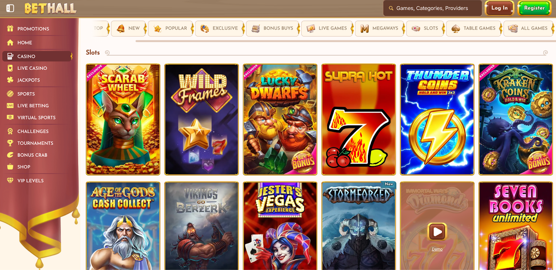Open the Stormforged slot

coord(359,226)
